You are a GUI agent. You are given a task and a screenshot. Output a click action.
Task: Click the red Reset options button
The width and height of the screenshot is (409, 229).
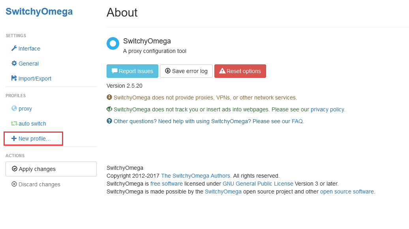tap(240, 71)
